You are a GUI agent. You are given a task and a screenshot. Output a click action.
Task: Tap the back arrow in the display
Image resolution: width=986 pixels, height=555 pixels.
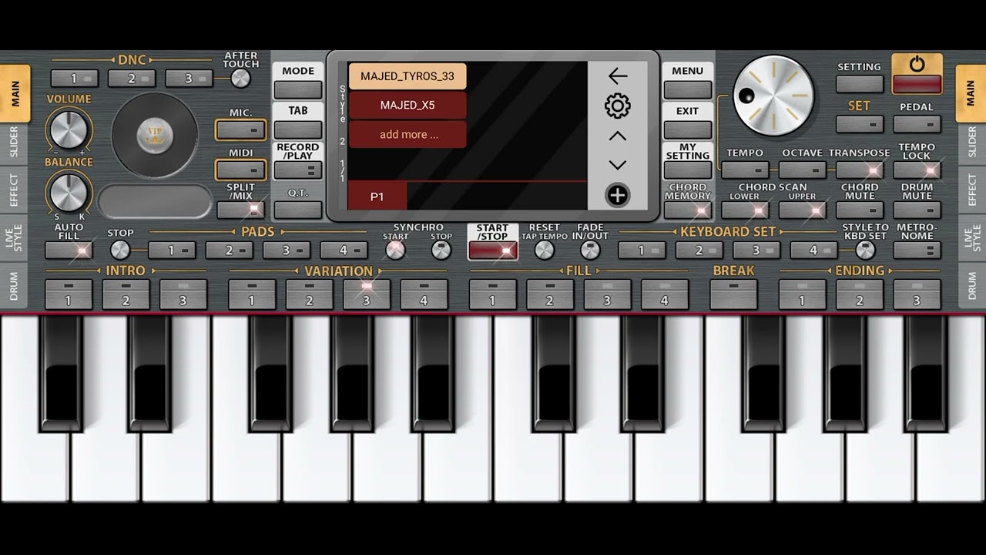pyautogui.click(x=618, y=76)
